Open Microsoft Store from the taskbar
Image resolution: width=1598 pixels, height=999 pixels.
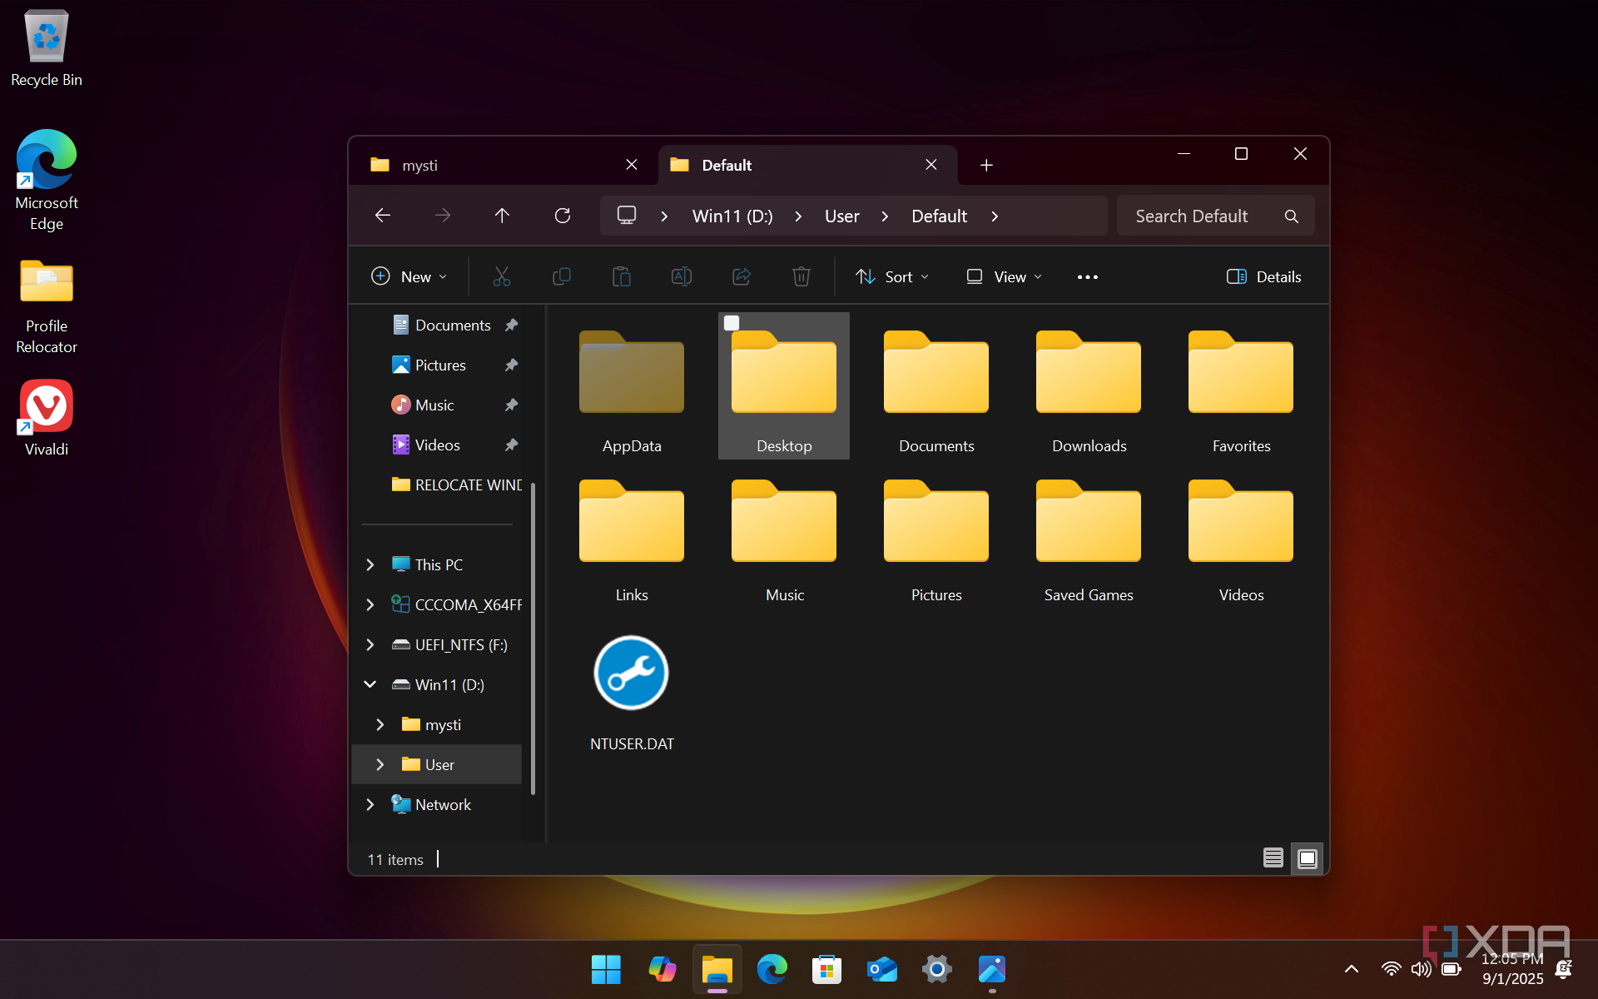(826, 969)
